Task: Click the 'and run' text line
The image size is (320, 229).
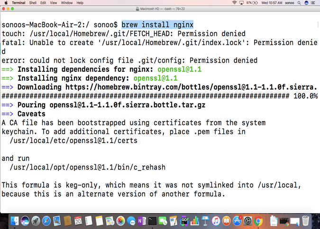Action: point(16,159)
